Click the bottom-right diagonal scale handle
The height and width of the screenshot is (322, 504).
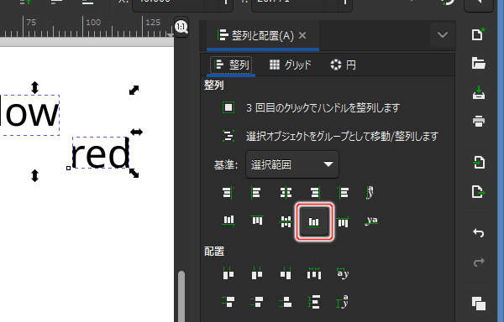(134, 174)
